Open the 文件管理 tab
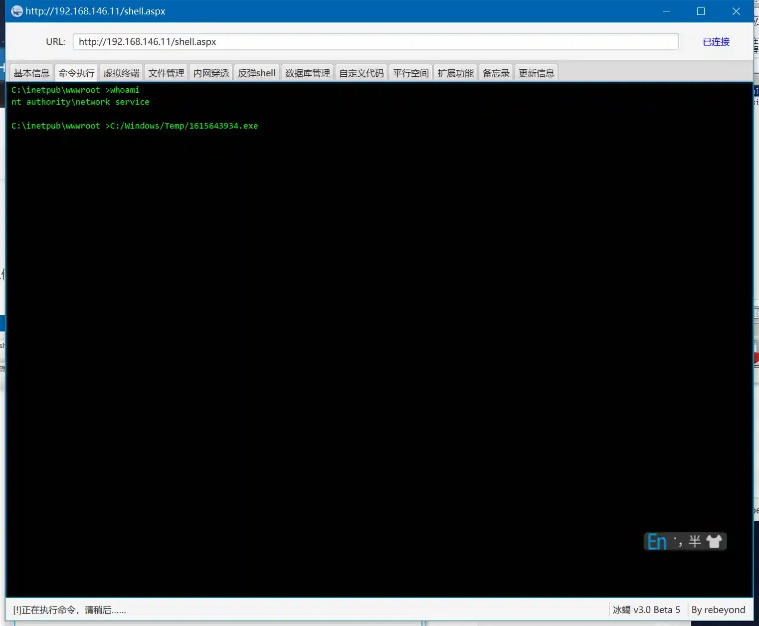The width and height of the screenshot is (759, 626). [166, 73]
